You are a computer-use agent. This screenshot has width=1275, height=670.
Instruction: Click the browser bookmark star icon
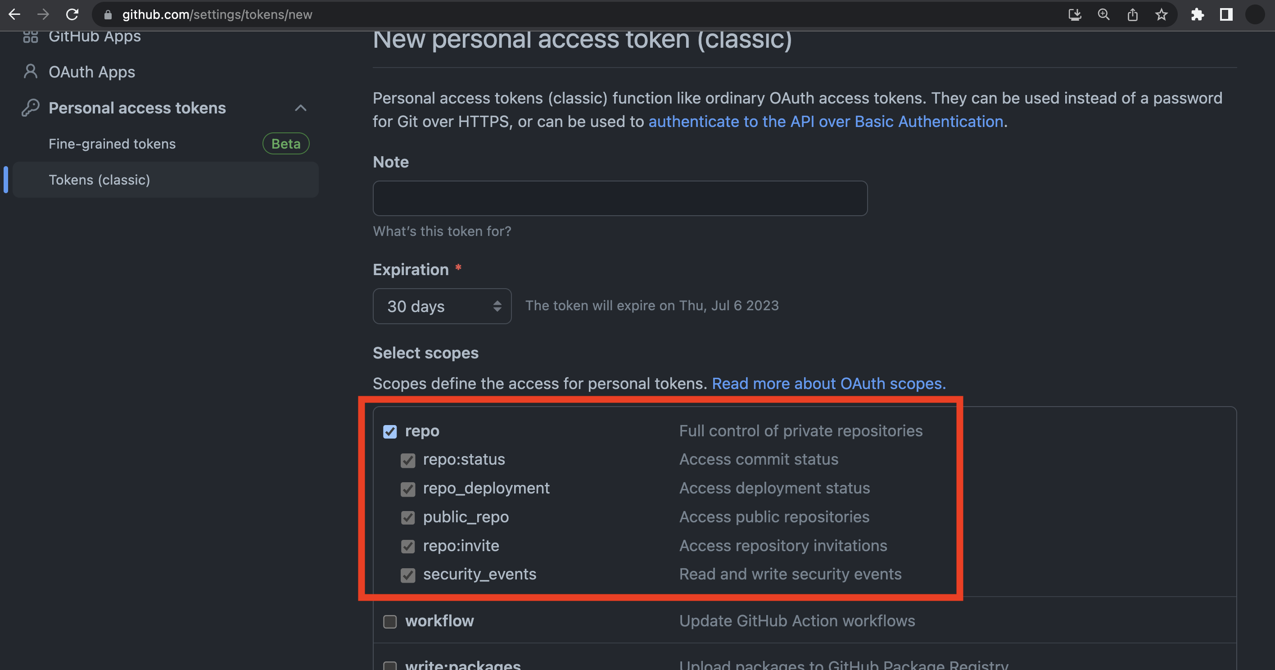point(1161,14)
